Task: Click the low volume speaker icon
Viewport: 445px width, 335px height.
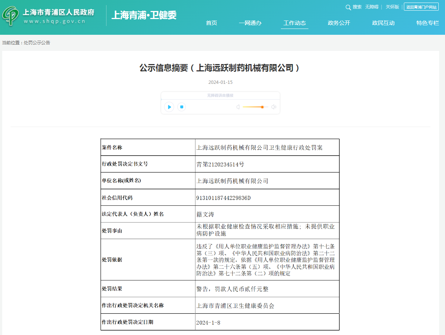Action: tap(238, 107)
